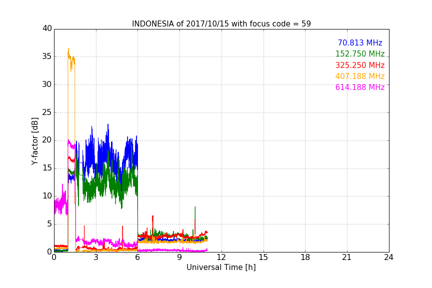Viewport: 432px width, 288px height.
Task: Select the 614.188 MHz legend label
Action: [360, 87]
